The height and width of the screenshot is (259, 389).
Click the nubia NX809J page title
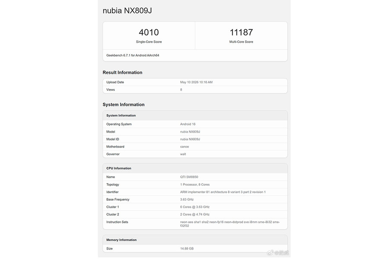point(127,11)
